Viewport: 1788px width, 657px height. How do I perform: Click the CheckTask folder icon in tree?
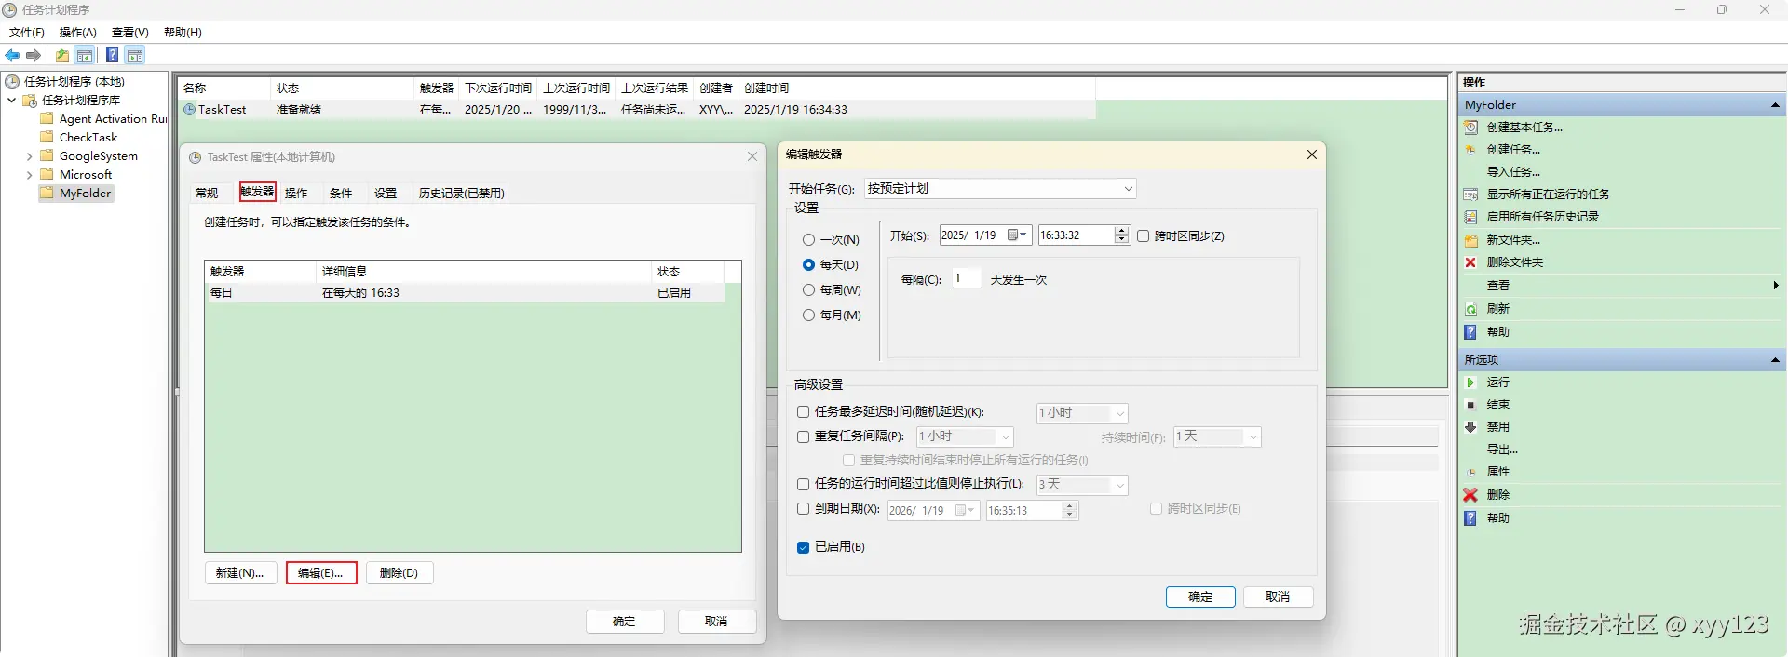pos(47,138)
